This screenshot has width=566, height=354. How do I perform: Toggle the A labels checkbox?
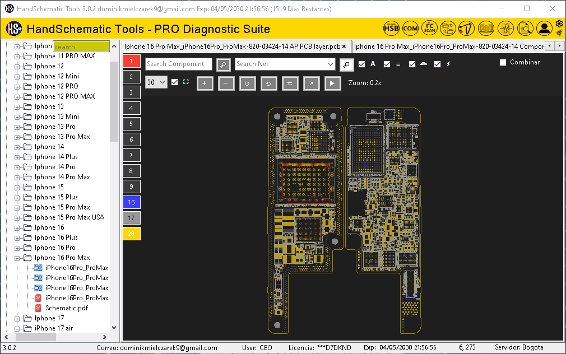(x=361, y=64)
